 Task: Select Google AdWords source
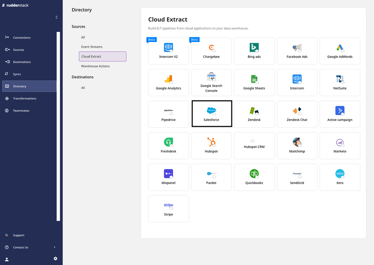point(340,51)
